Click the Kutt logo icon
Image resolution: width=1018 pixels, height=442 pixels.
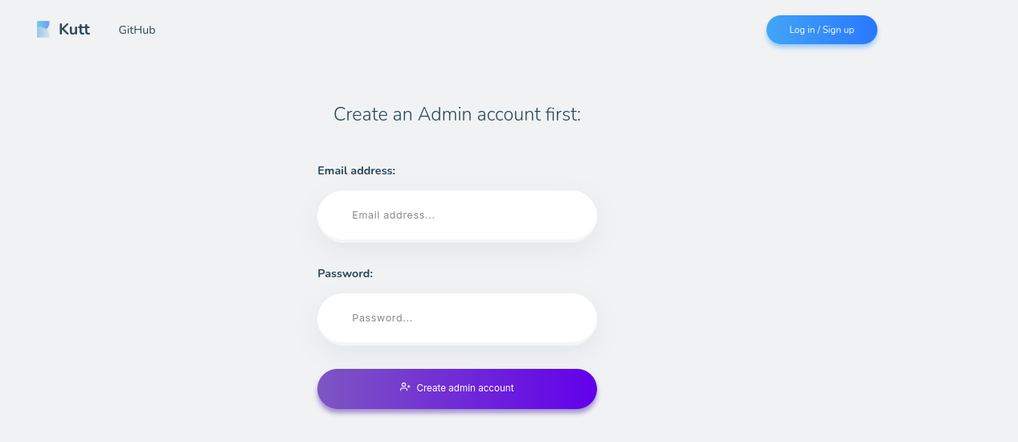[43, 30]
